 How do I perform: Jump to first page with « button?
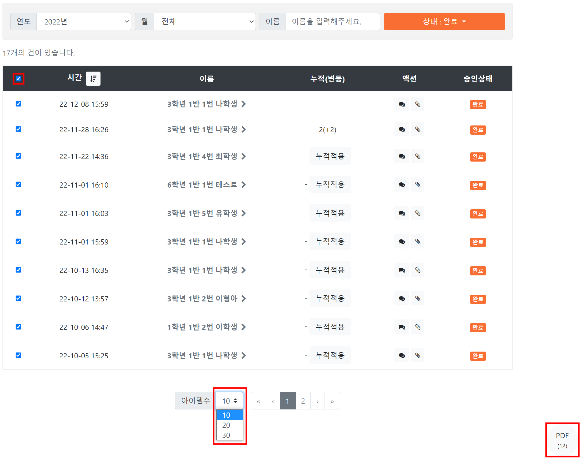[258, 401]
